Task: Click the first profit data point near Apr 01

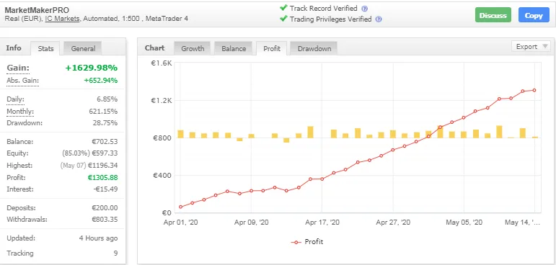Action: point(180,207)
